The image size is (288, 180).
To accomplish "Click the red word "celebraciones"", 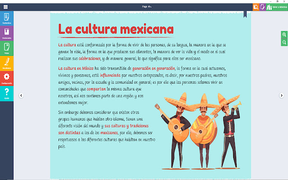I will pos(90,58).
